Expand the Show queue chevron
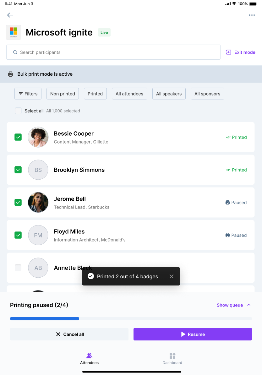The image size is (262, 375). pyautogui.click(x=249, y=305)
